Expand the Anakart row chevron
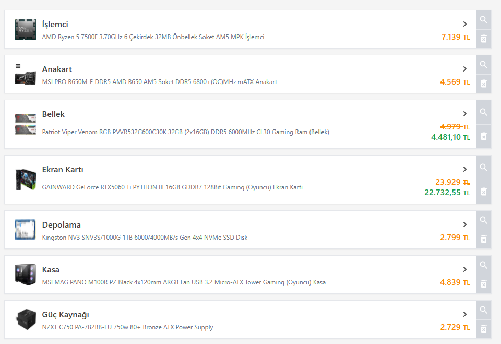 tap(465, 69)
